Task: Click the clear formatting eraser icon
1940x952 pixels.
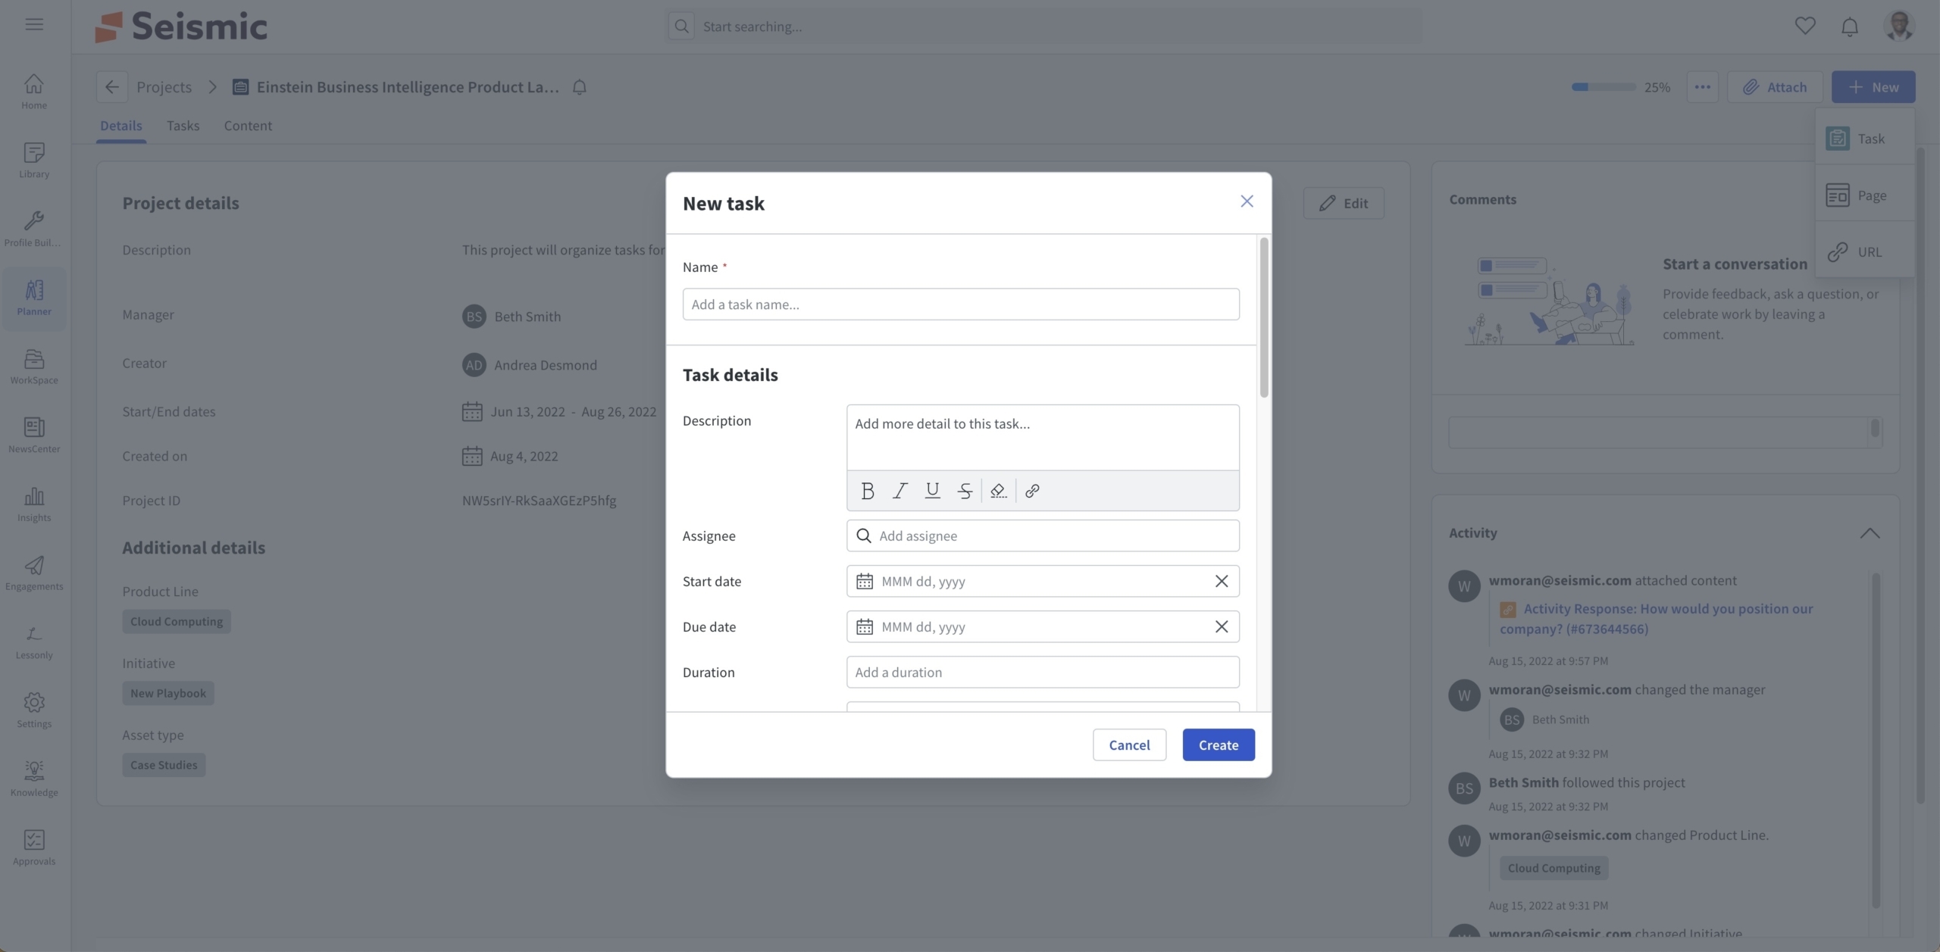Action: pos(998,491)
